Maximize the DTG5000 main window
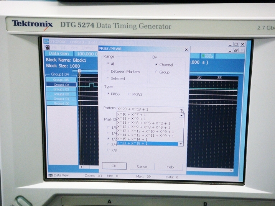275x206 pixels. (236, 44)
